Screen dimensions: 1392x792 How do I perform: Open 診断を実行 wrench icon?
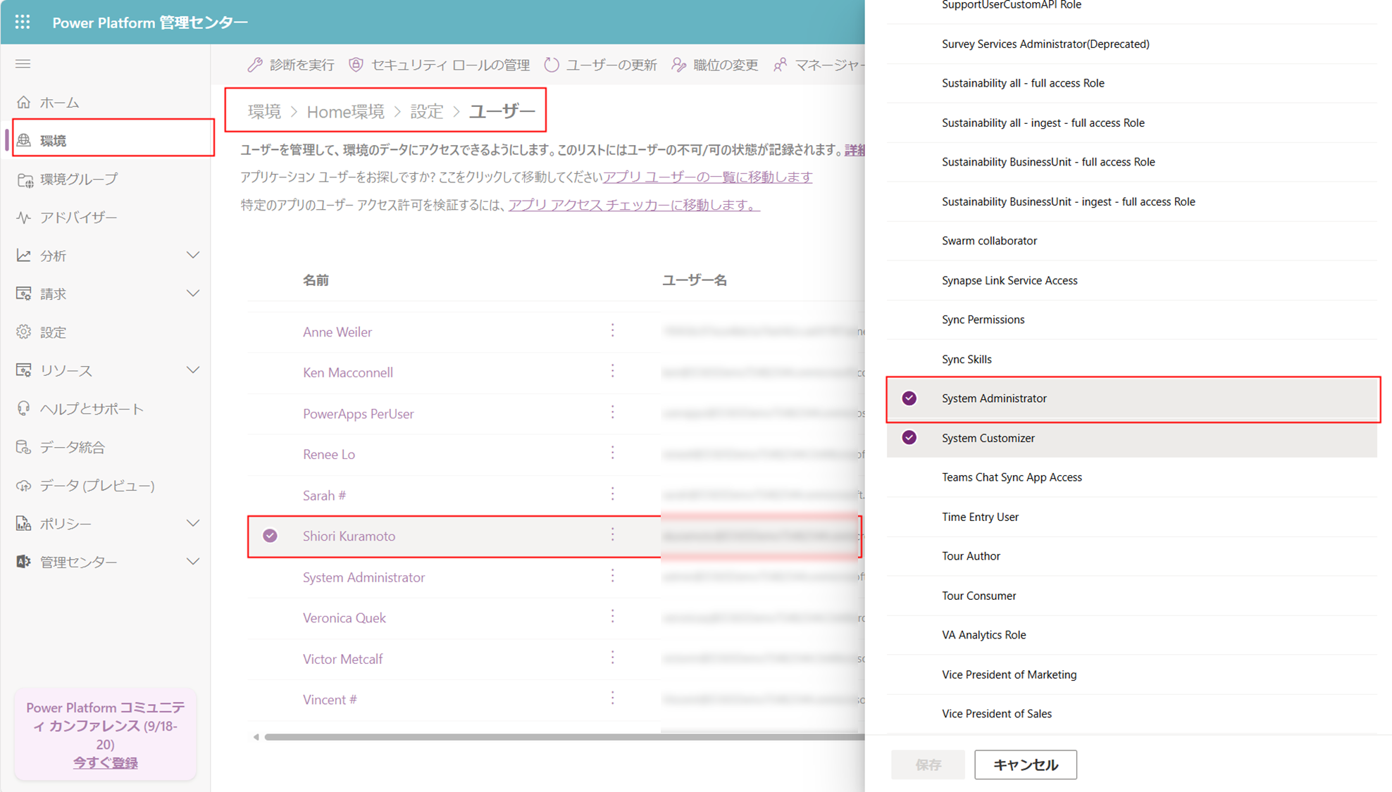(x=255, y=65)
